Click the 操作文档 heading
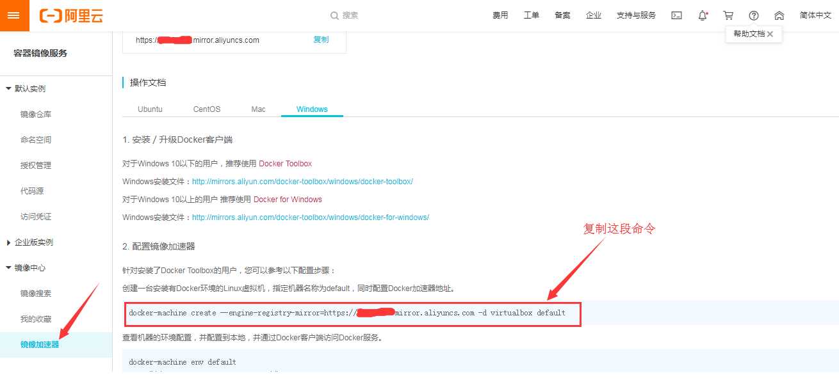The width and height of the screenshot is (839, 380). (148, 83)
